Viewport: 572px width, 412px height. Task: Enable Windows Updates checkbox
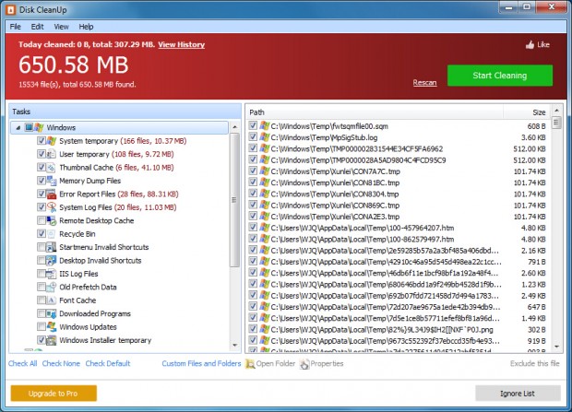(x=42, y=327)
